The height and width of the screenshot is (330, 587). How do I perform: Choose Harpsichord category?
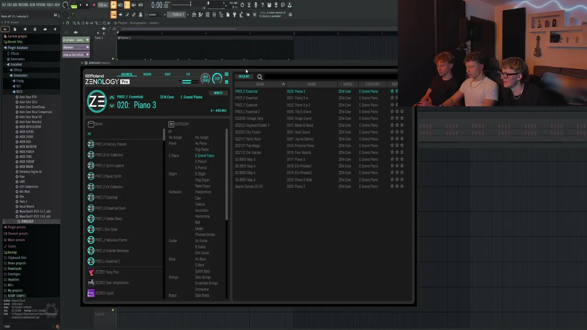click(x=203, y=192)
